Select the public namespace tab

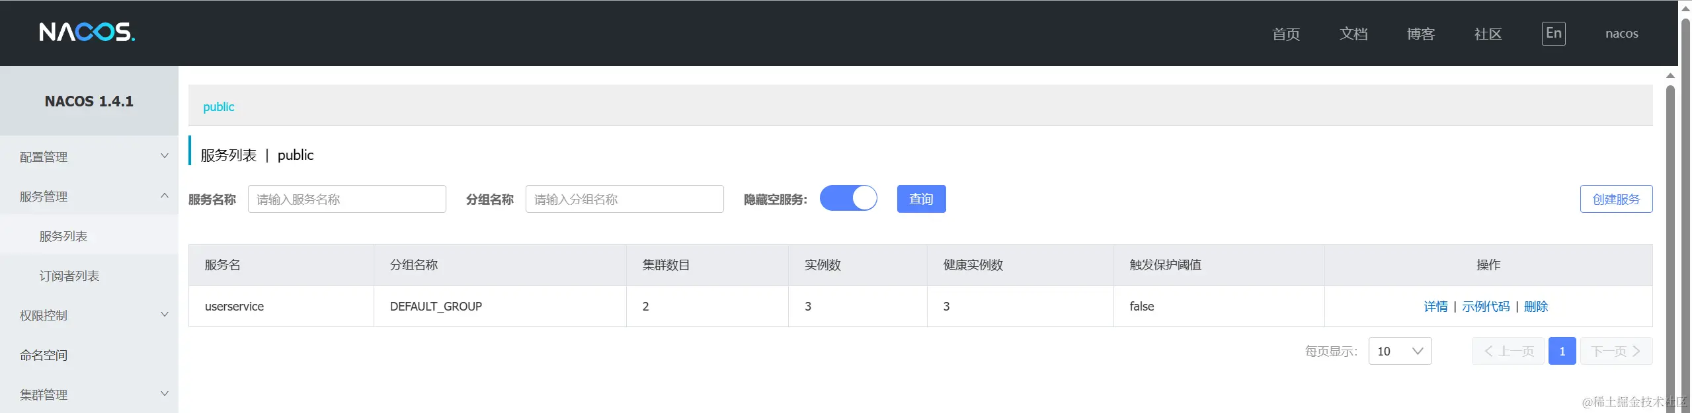(219, 106)
